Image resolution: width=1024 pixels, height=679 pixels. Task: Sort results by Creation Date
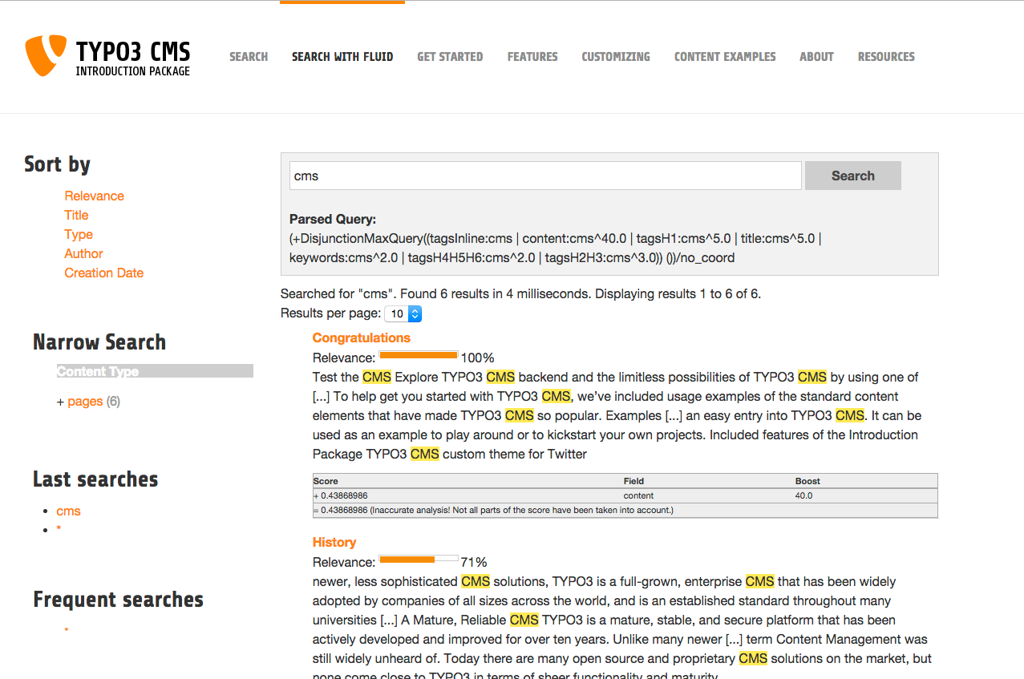(103, 273)
